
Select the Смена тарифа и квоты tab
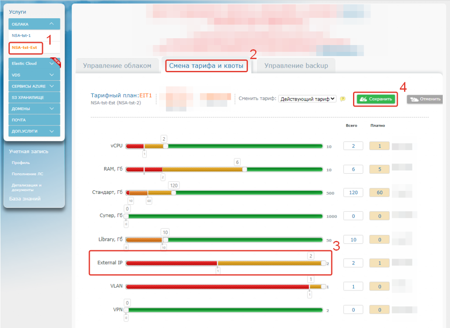[x=206, y=66]
